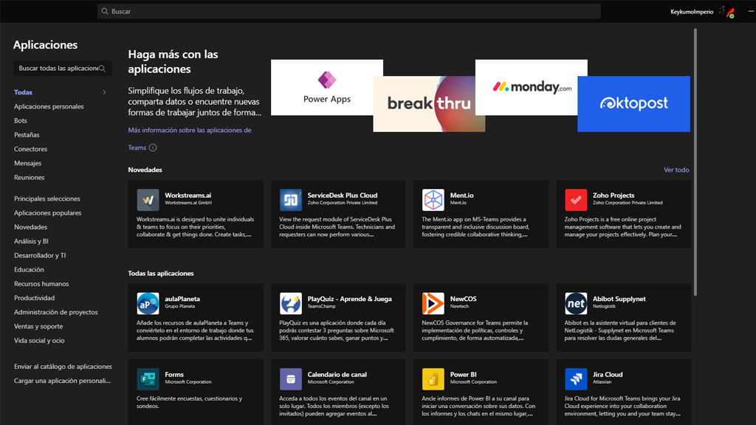Select the NewCOS orange icon
This screenshot has width=756, height=425.
433,303
